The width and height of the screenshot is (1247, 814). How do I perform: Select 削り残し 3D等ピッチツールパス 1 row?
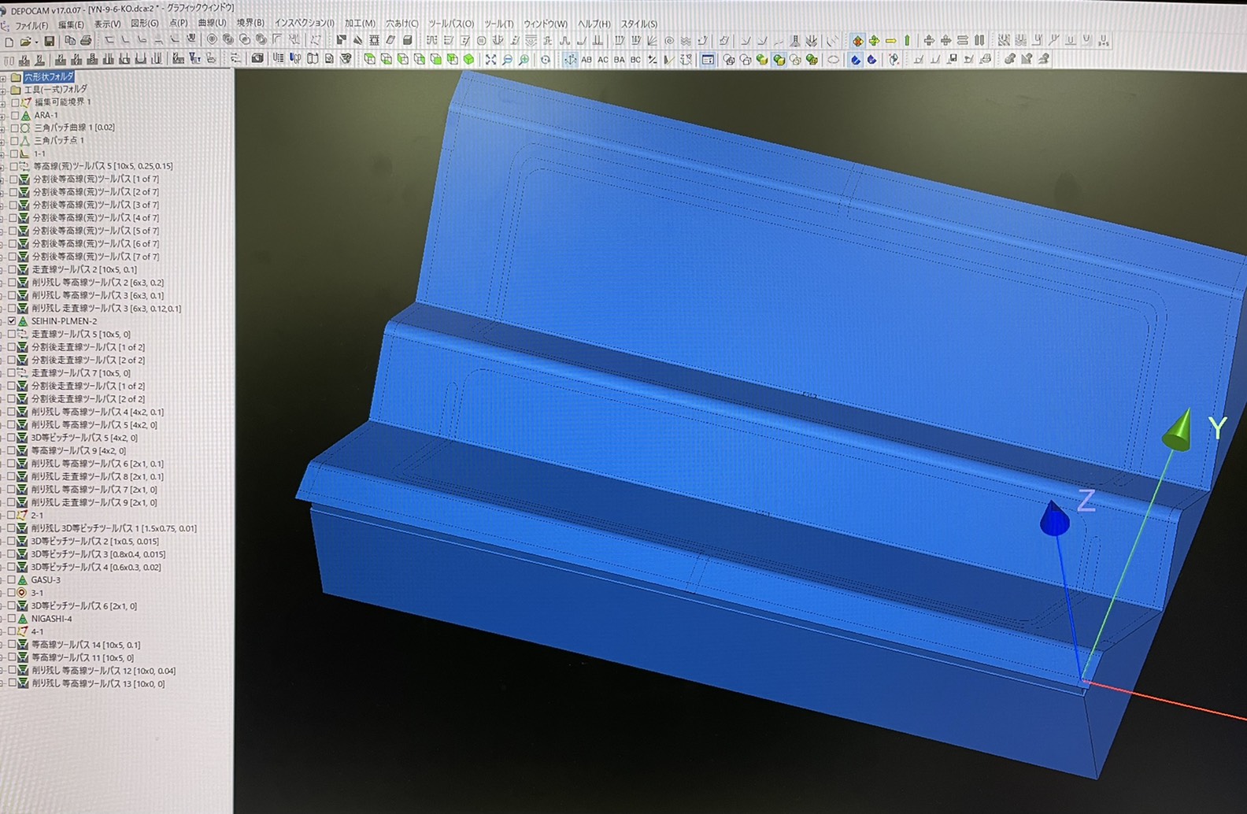coord(114,528)
